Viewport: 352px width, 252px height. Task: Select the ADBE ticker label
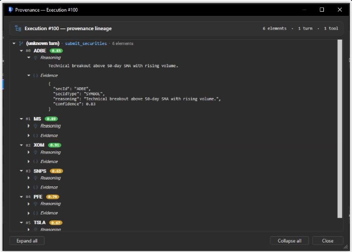(40, 51)
